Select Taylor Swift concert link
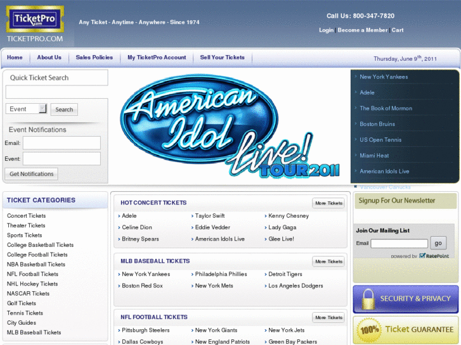The image size is (461, 345). point(210,216)
